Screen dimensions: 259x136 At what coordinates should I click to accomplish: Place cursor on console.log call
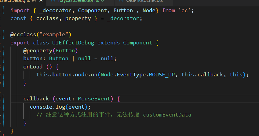click(47, 107)
